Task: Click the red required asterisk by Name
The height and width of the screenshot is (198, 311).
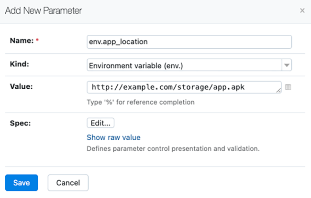Action: (37, 41)
